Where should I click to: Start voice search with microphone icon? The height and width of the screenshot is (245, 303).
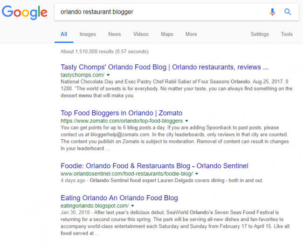click(x=272, y=12)
